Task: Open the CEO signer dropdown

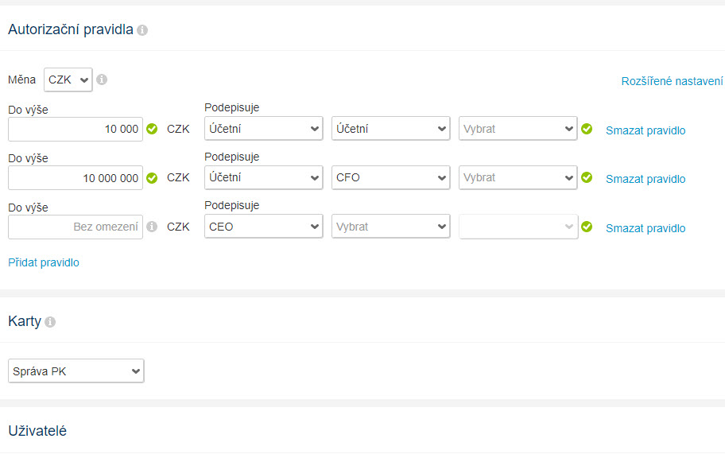Action: [264, 227]
